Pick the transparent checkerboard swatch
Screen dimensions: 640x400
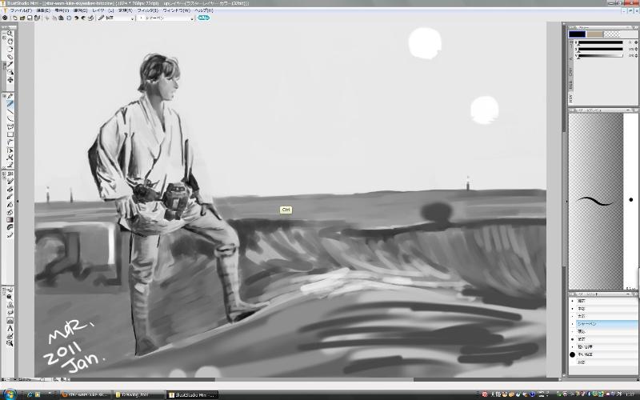612,34
